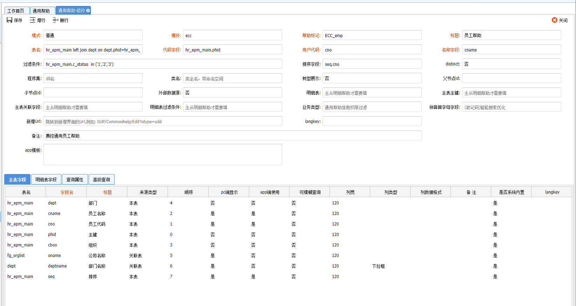Open the 外部数据源 dropdown
Viewport: 576px width, 306px height.
232,92
